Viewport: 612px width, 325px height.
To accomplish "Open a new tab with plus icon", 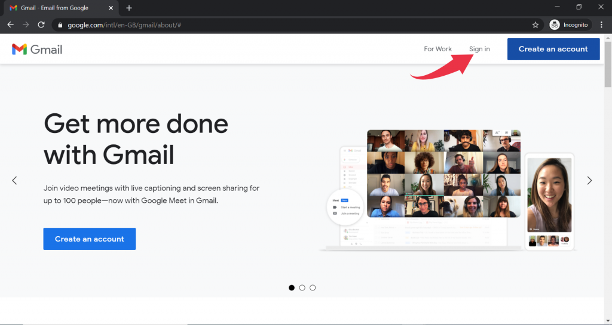I will [x=129, y=8].
